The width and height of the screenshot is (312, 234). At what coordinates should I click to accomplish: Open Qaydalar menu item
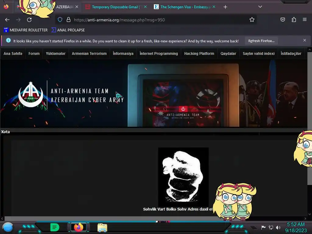[228, 54]
